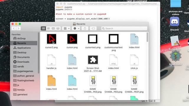Open the gear Action menu dropdown

pos(76,29)
